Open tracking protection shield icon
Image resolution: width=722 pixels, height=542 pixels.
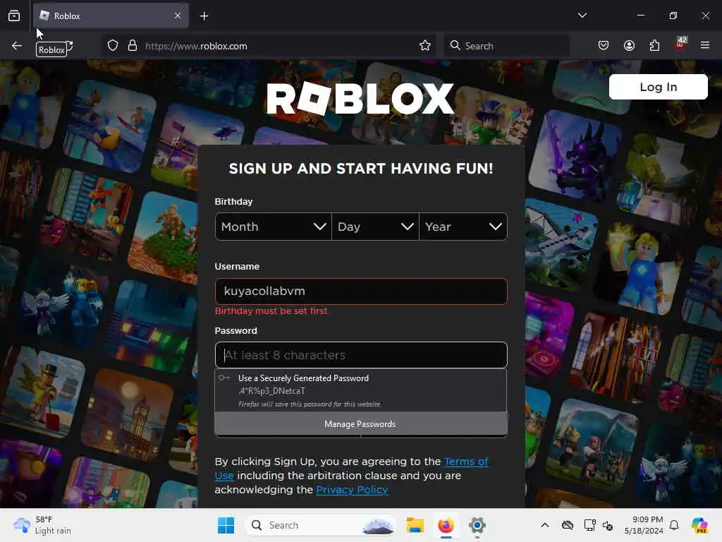(113, 46)
